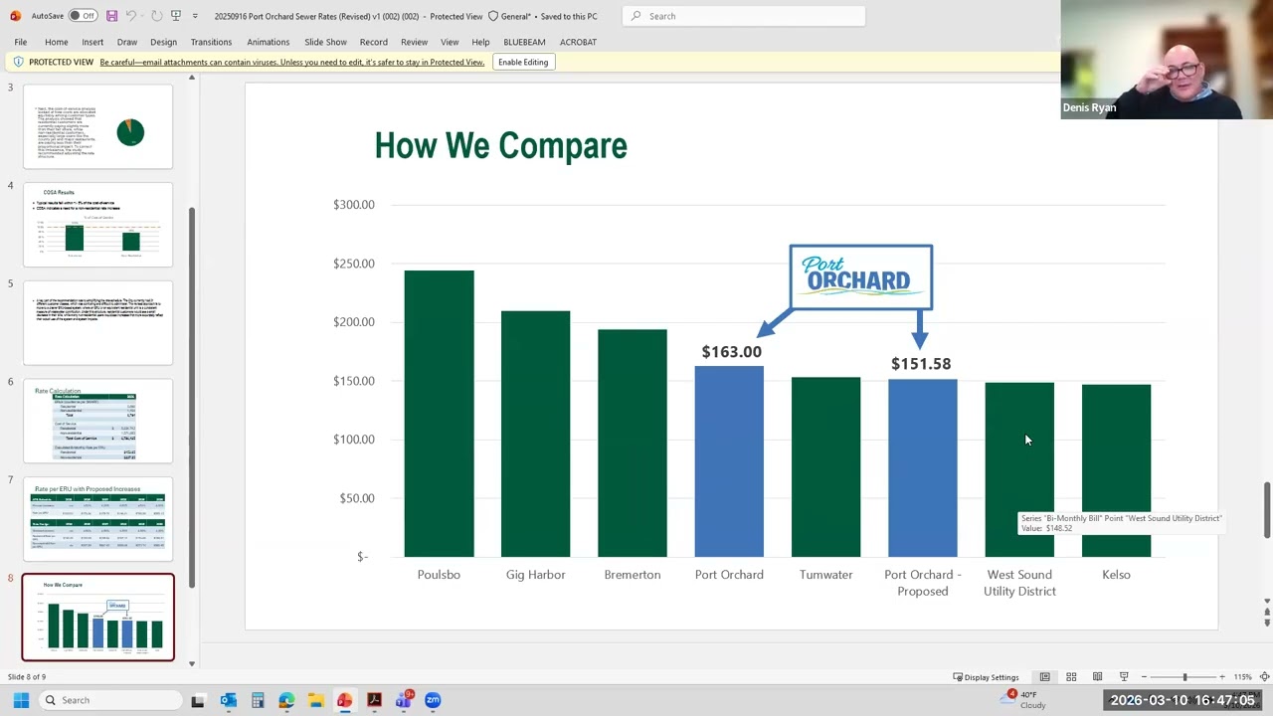1273x716 pixels.
Task: Click the slide panel scroll-up arrow
Action: (192, 77)
